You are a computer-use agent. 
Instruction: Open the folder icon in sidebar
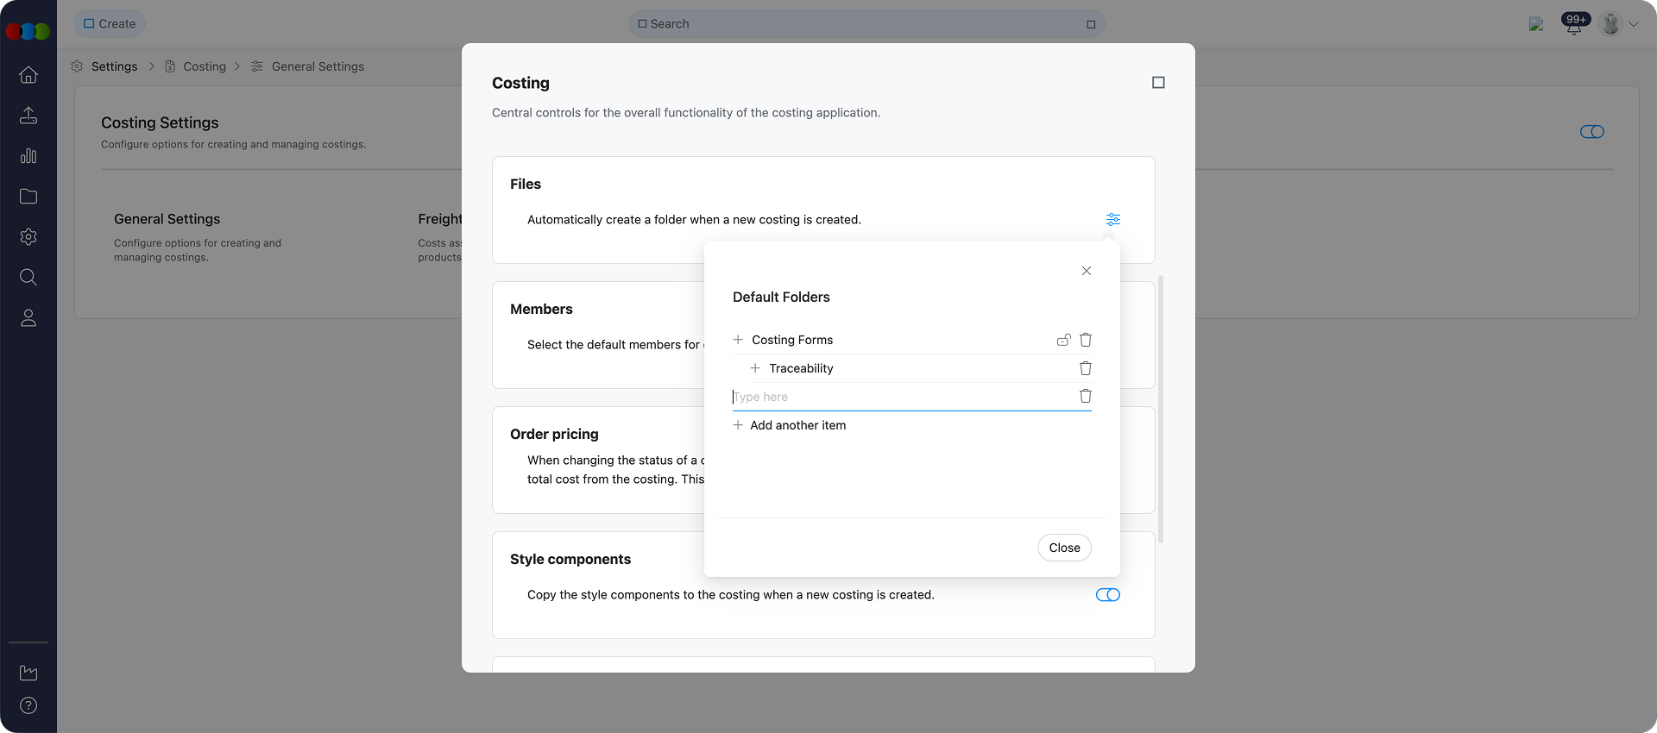[x=28, y=197]
